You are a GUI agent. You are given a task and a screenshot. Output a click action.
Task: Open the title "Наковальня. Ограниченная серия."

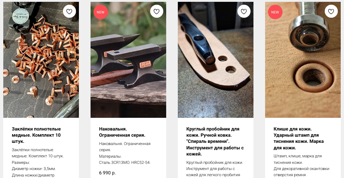coord(122,132)
